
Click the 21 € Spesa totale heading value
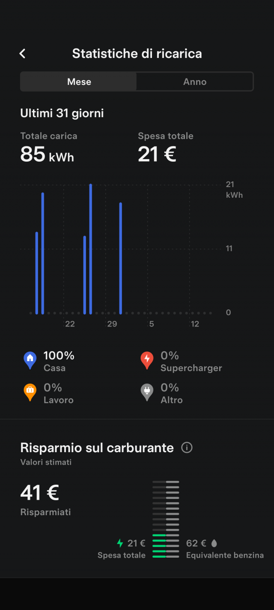(x=157, y=154)
